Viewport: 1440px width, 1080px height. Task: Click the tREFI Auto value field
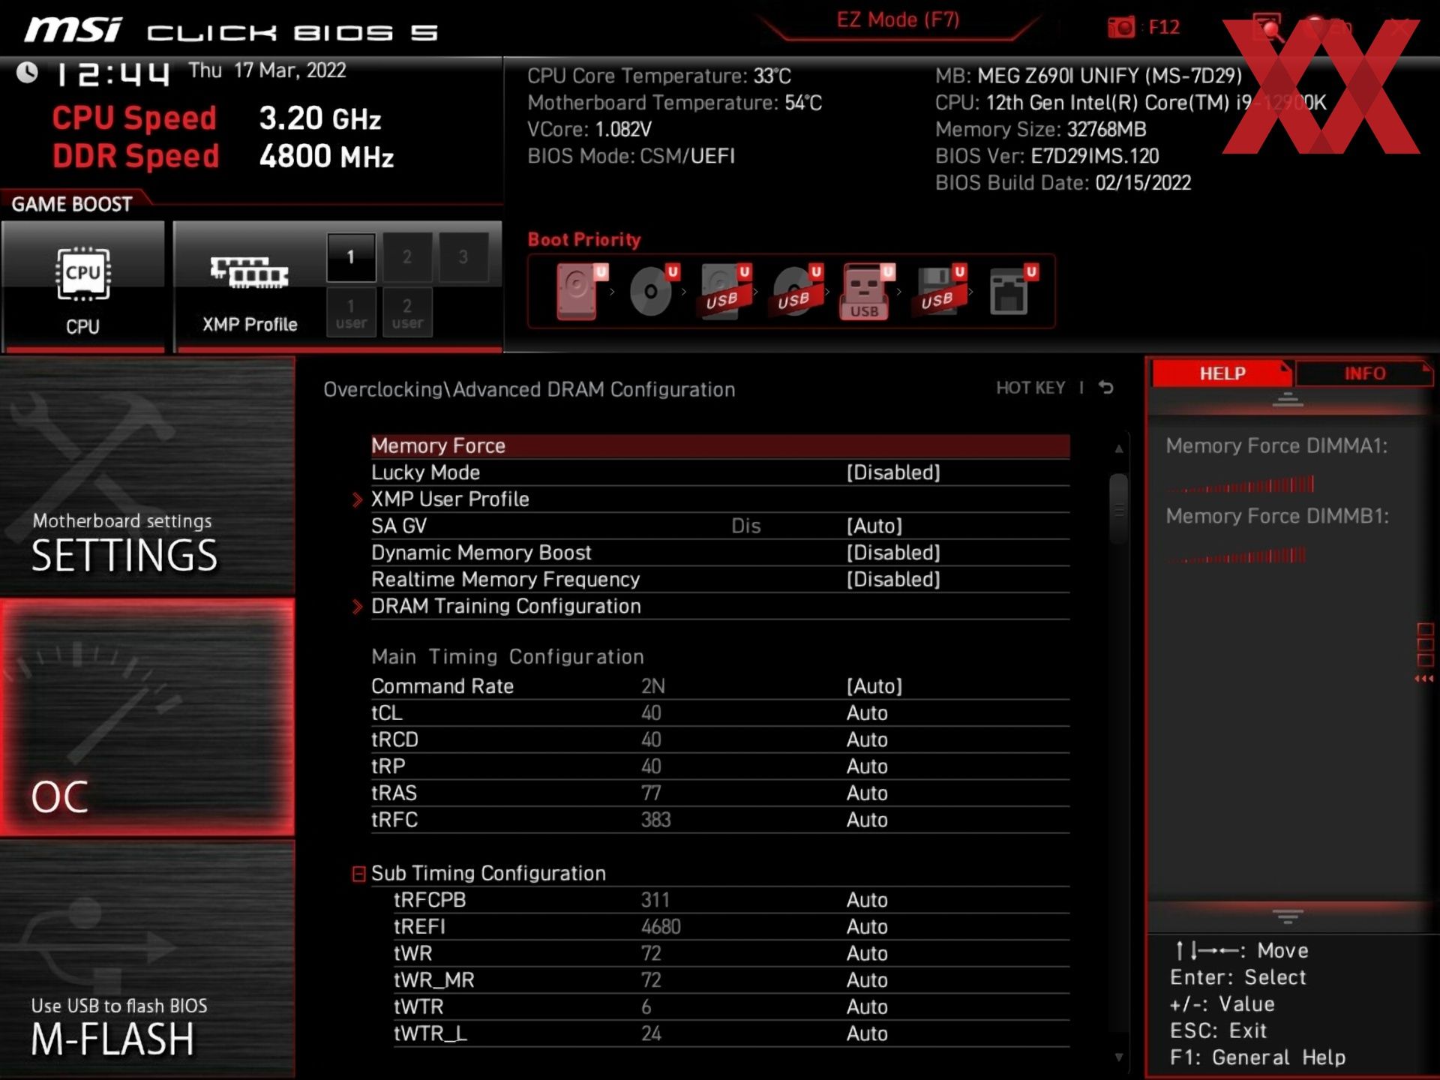[867, 927]
